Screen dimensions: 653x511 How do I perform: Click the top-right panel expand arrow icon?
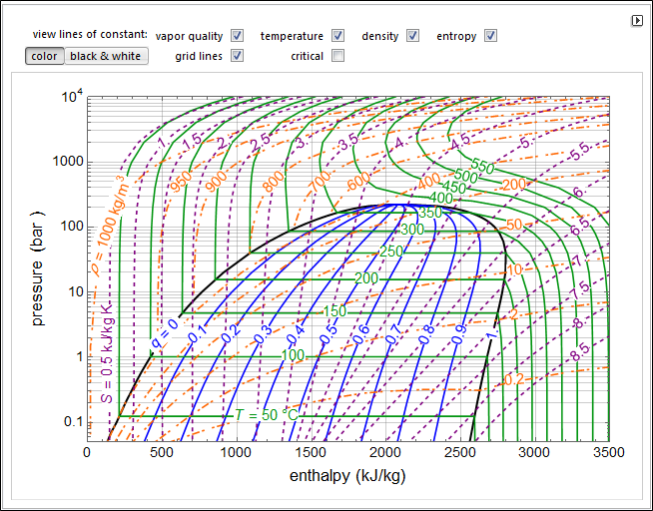click(x=637, y=21)
